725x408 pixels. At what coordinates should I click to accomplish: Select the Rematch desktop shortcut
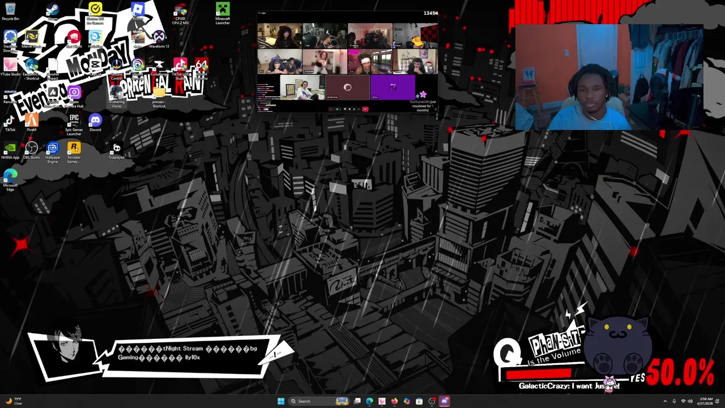tap(10, 95)
